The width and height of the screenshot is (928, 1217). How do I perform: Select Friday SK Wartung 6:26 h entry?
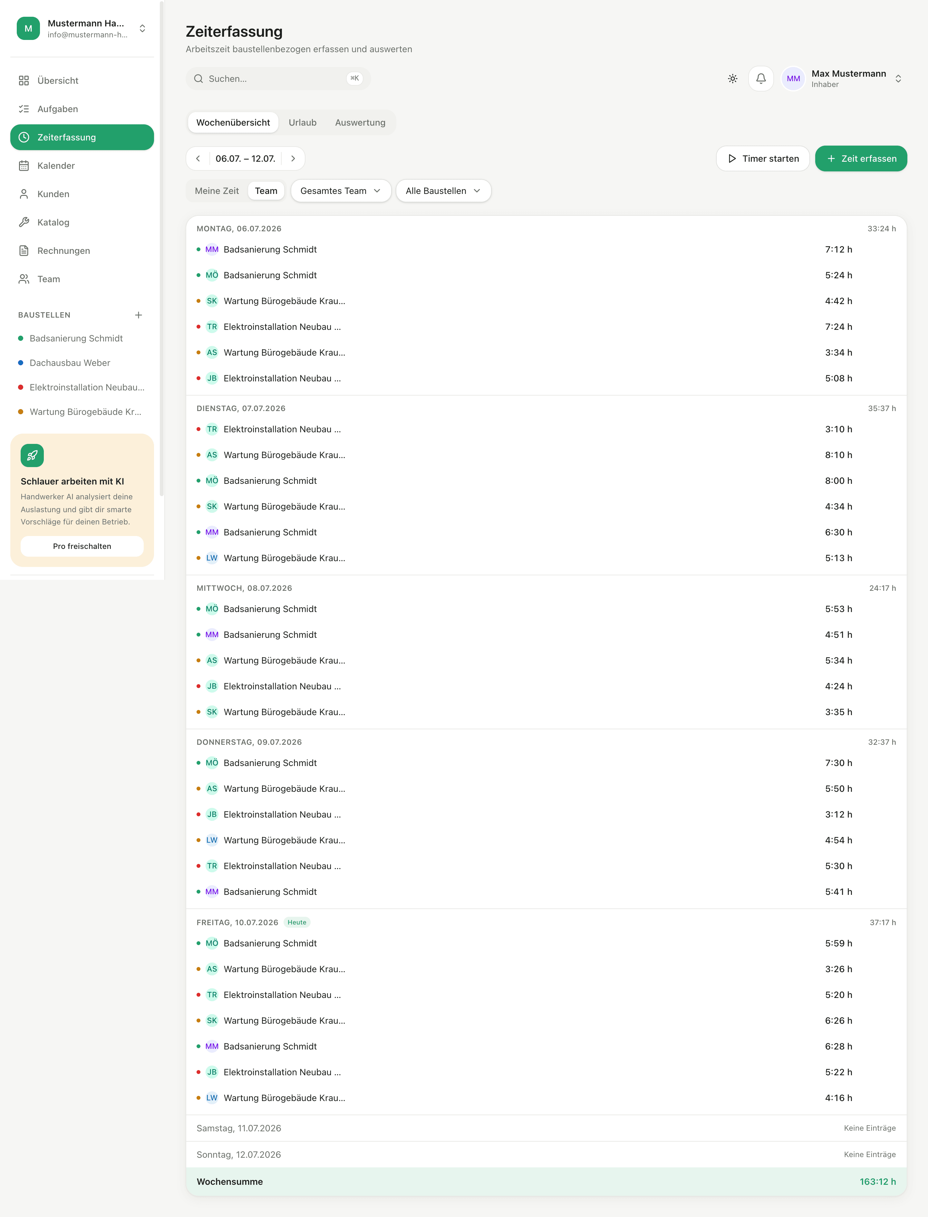pos(546,1021)
